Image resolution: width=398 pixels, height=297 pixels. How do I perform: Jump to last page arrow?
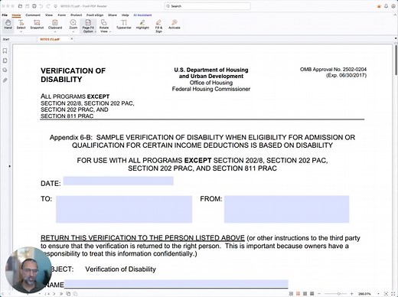coord(61,294)
